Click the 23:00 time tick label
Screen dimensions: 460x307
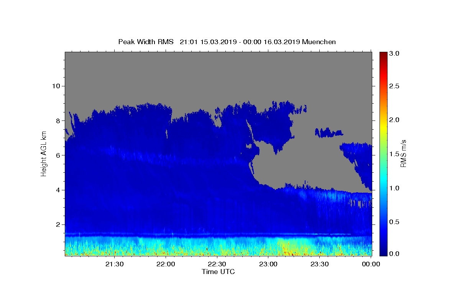[x=268, y=264]
